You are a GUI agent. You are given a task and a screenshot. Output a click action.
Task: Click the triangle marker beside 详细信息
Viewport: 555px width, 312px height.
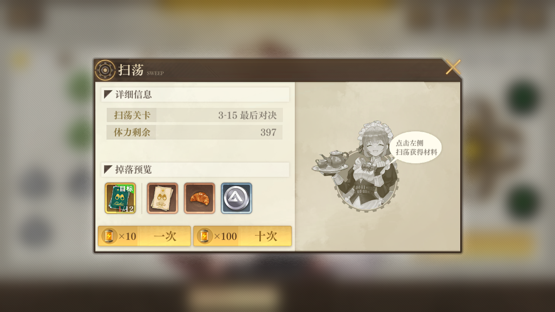(108, 94)
